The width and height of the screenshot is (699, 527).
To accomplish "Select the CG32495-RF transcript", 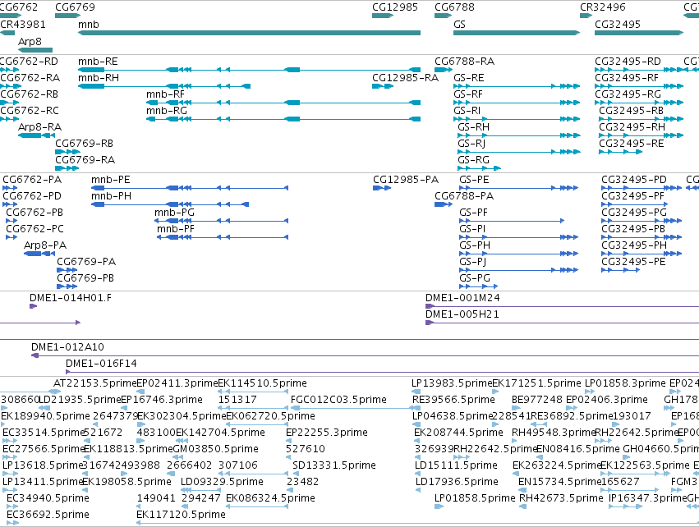I will 639,86.
